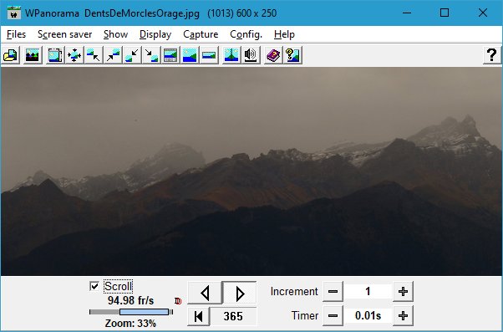Click the Increment value field showing 1

tap(368, 292)
